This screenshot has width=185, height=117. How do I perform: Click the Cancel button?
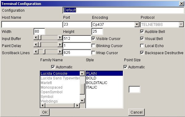coord(136,112)
